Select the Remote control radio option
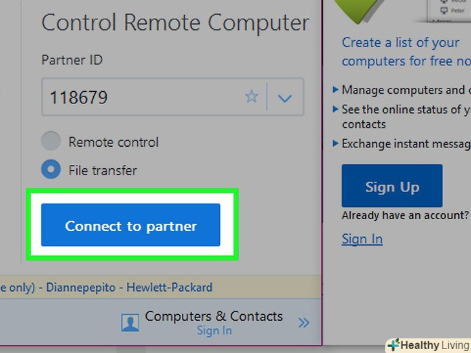Image resolution: width=471 pixels, height=353 pixels. point(50,142)
